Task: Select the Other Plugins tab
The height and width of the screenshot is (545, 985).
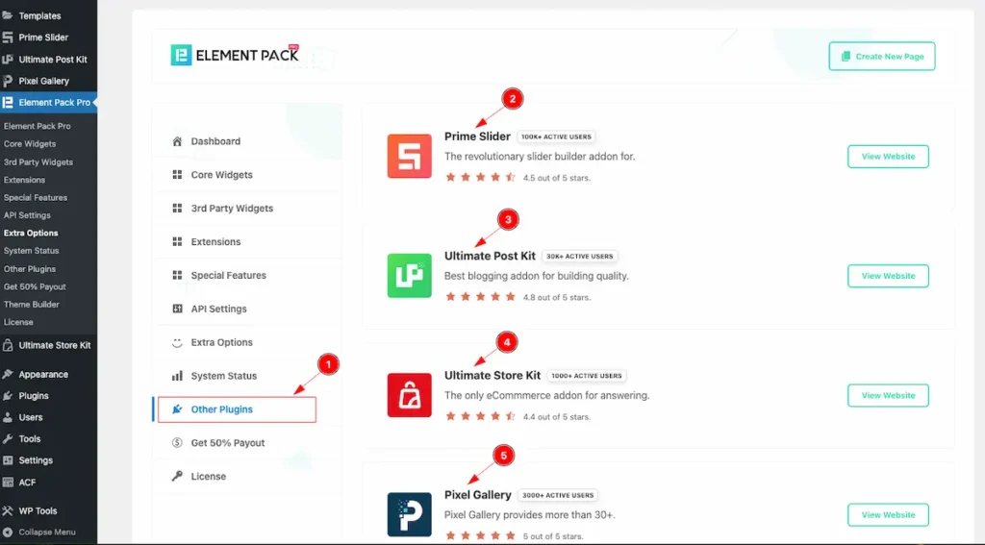Action: [222, 409]
